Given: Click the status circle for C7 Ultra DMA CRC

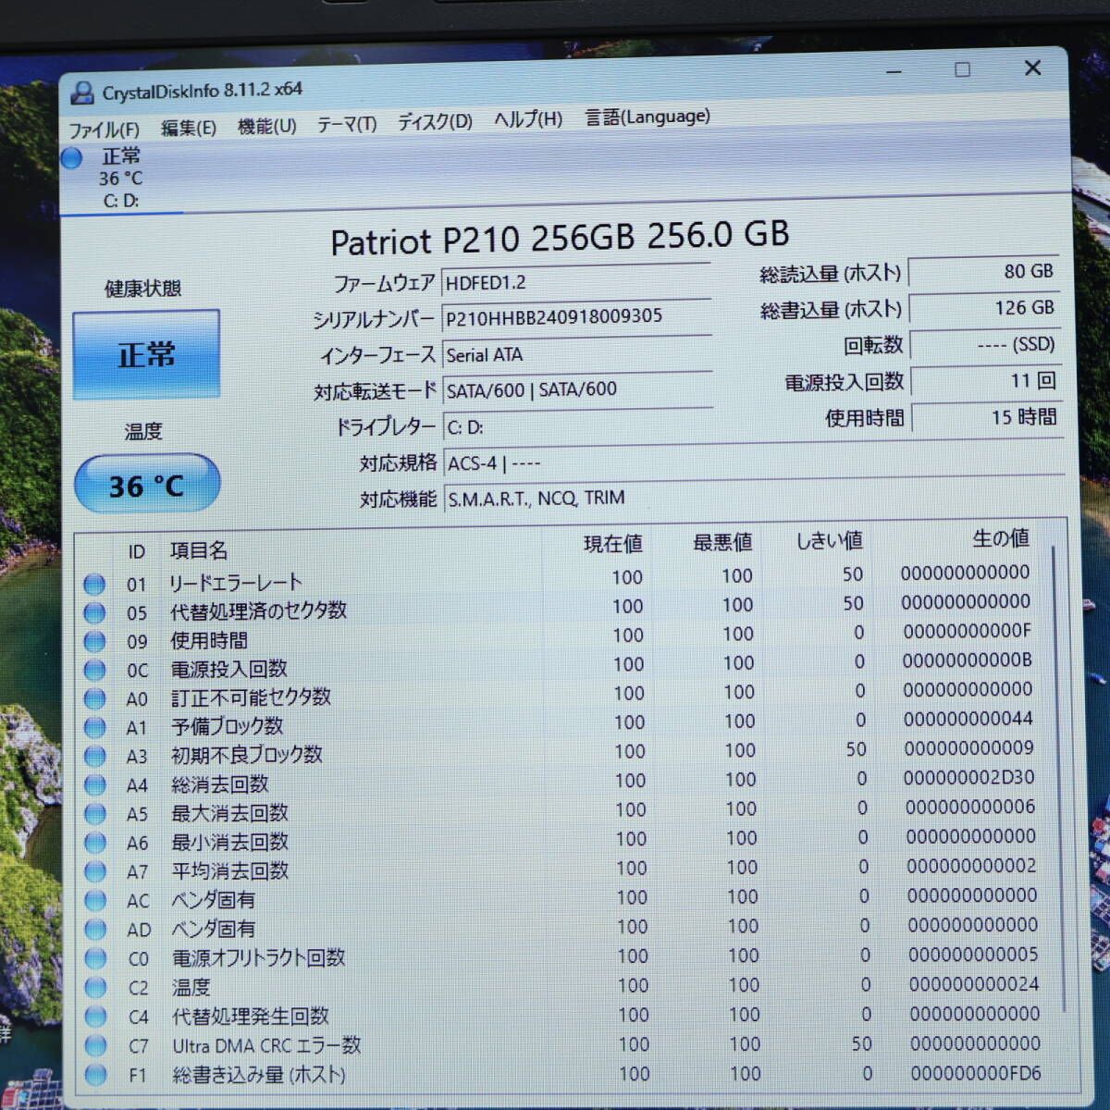Looking at the screenshot, I should [95, 1045].
